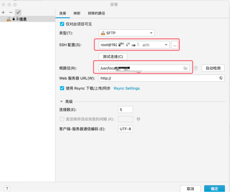Image resolution: width=230 pixels, height=193 pixels.
Task: Show help for root path
Action: pyautogui.click(x=195, y=68)
